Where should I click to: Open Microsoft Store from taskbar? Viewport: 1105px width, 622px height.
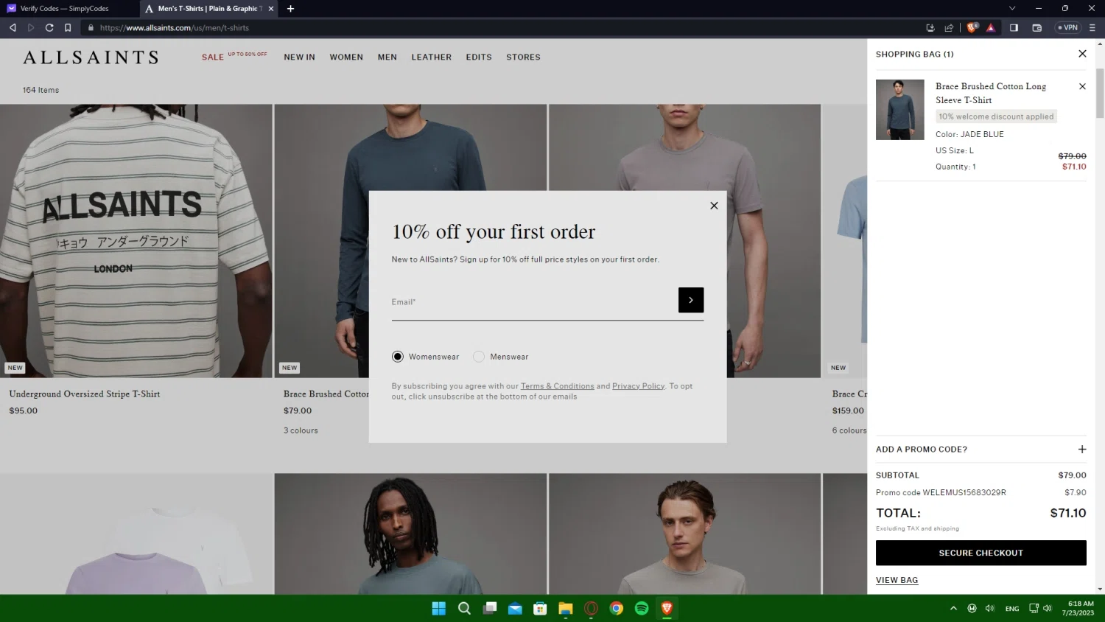coord(540,608)
